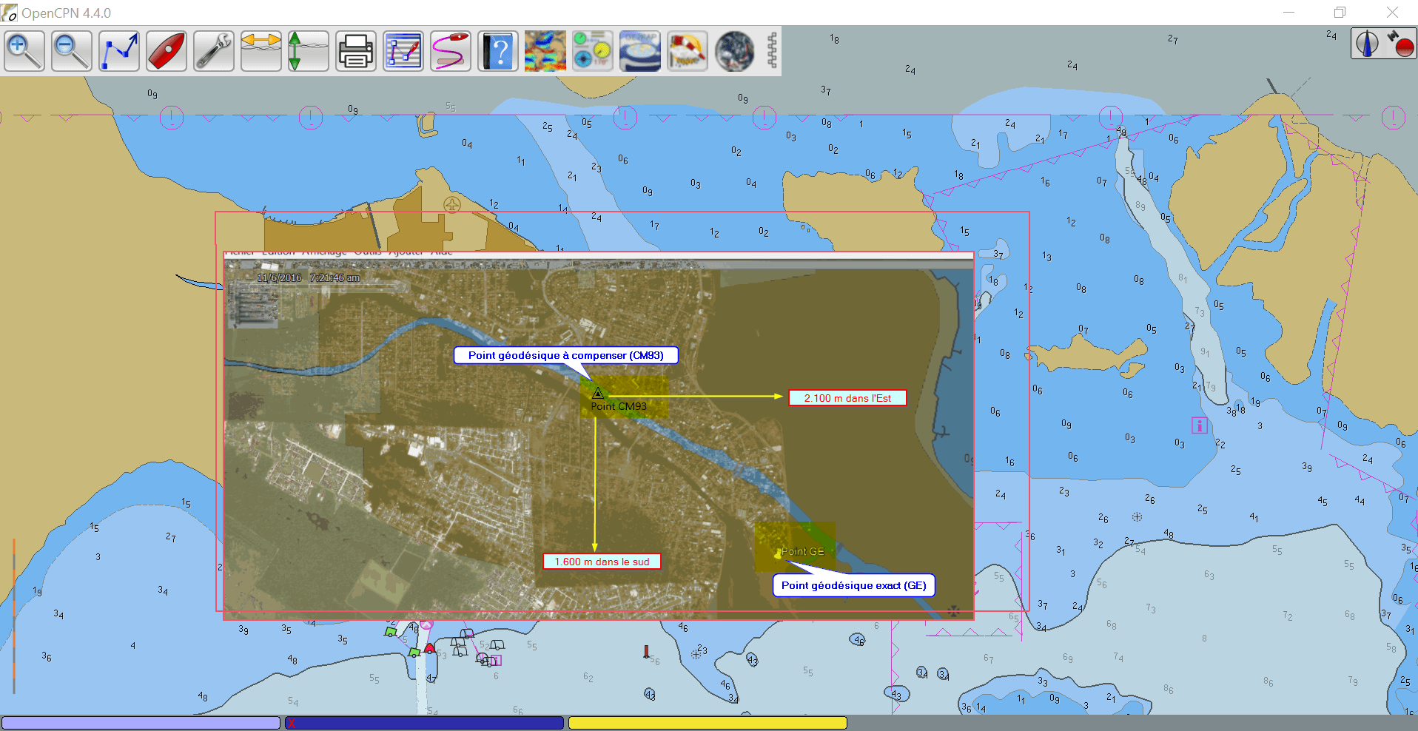Open the Route and Mark Manager

tap(403, 51)
